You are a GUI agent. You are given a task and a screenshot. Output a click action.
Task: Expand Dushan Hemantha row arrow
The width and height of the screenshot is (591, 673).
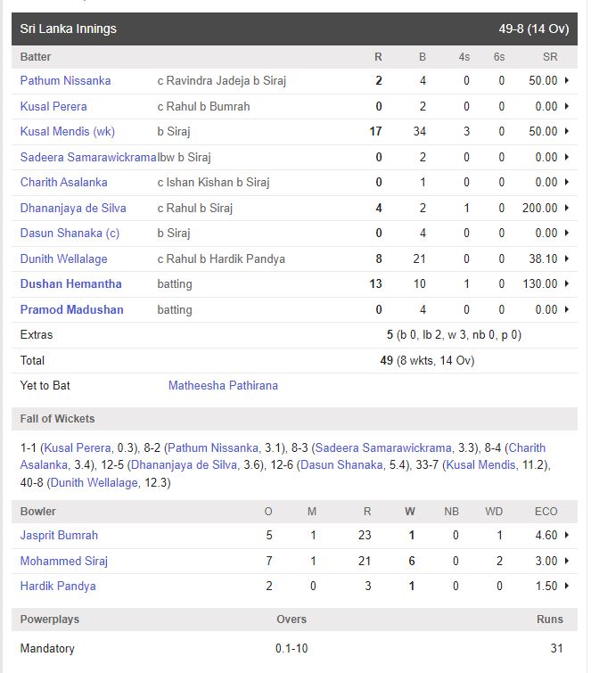567,284
